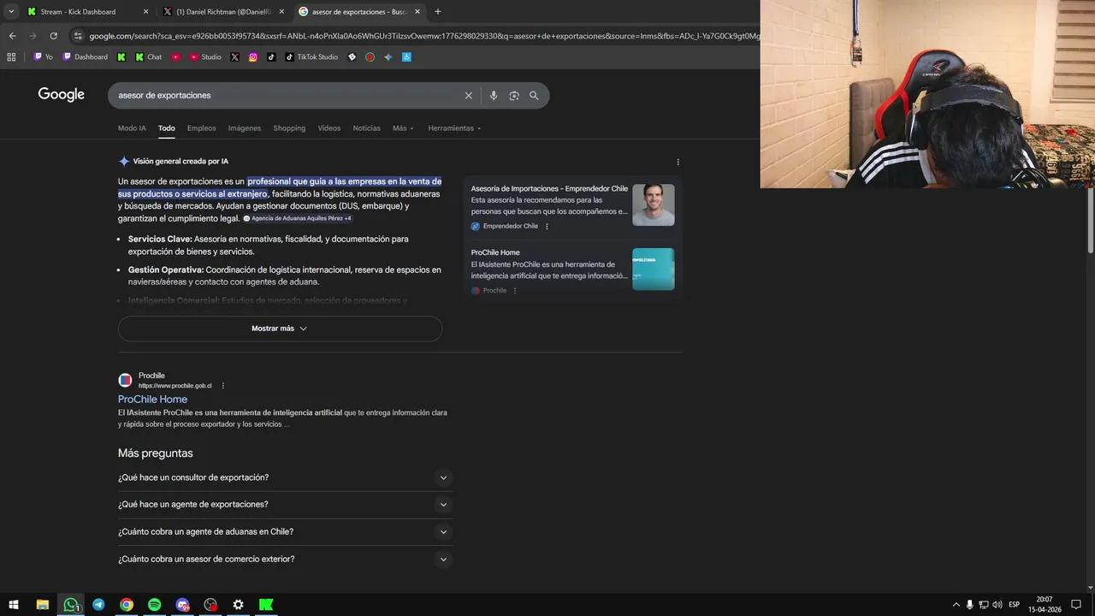Click the magnifier search button

tap(534, 96)
